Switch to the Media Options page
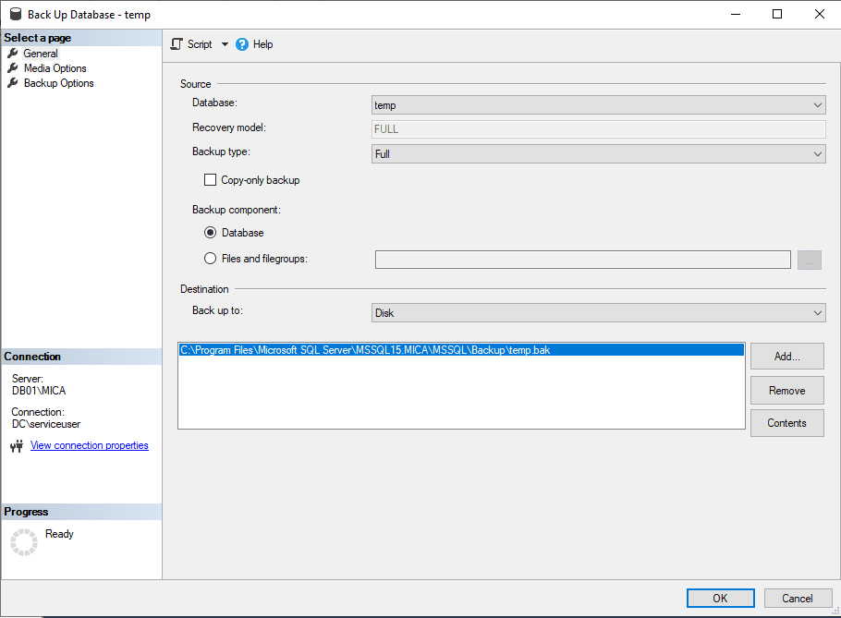The height and width of the screenshot is (618, 841). click(55, 68)
